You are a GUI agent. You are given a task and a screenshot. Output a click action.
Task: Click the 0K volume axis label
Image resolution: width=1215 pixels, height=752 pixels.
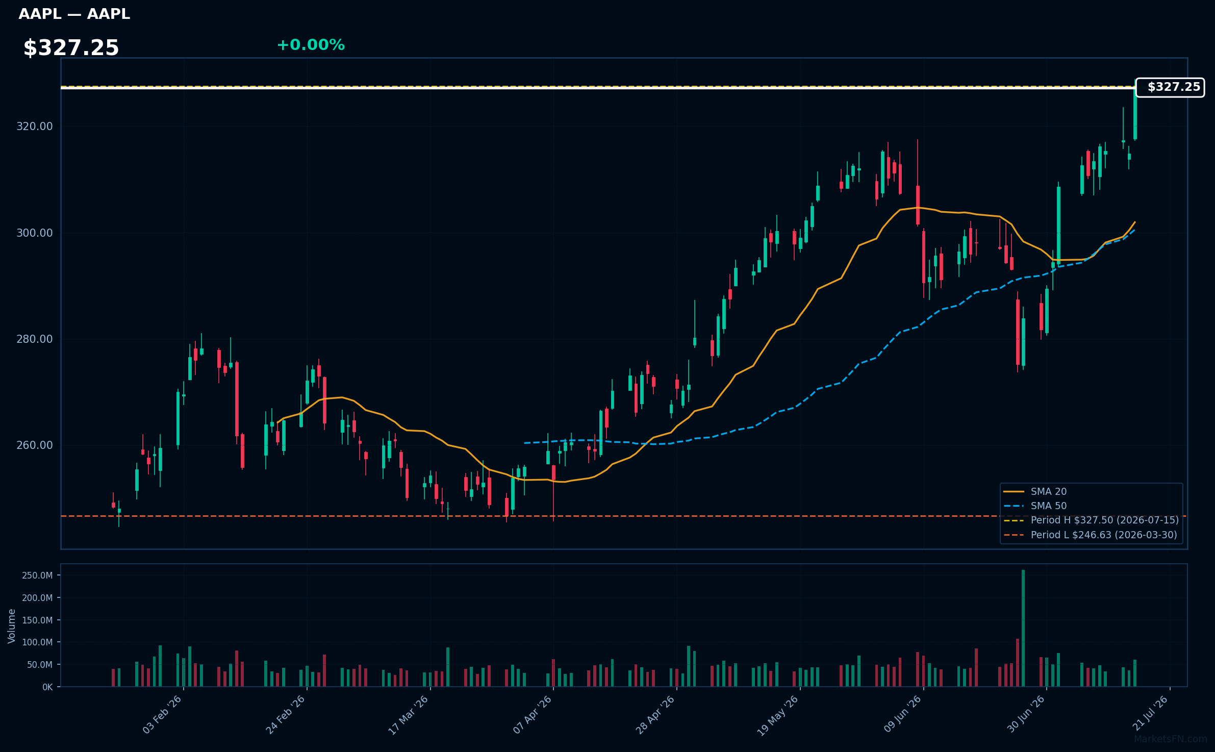(47, 687)
